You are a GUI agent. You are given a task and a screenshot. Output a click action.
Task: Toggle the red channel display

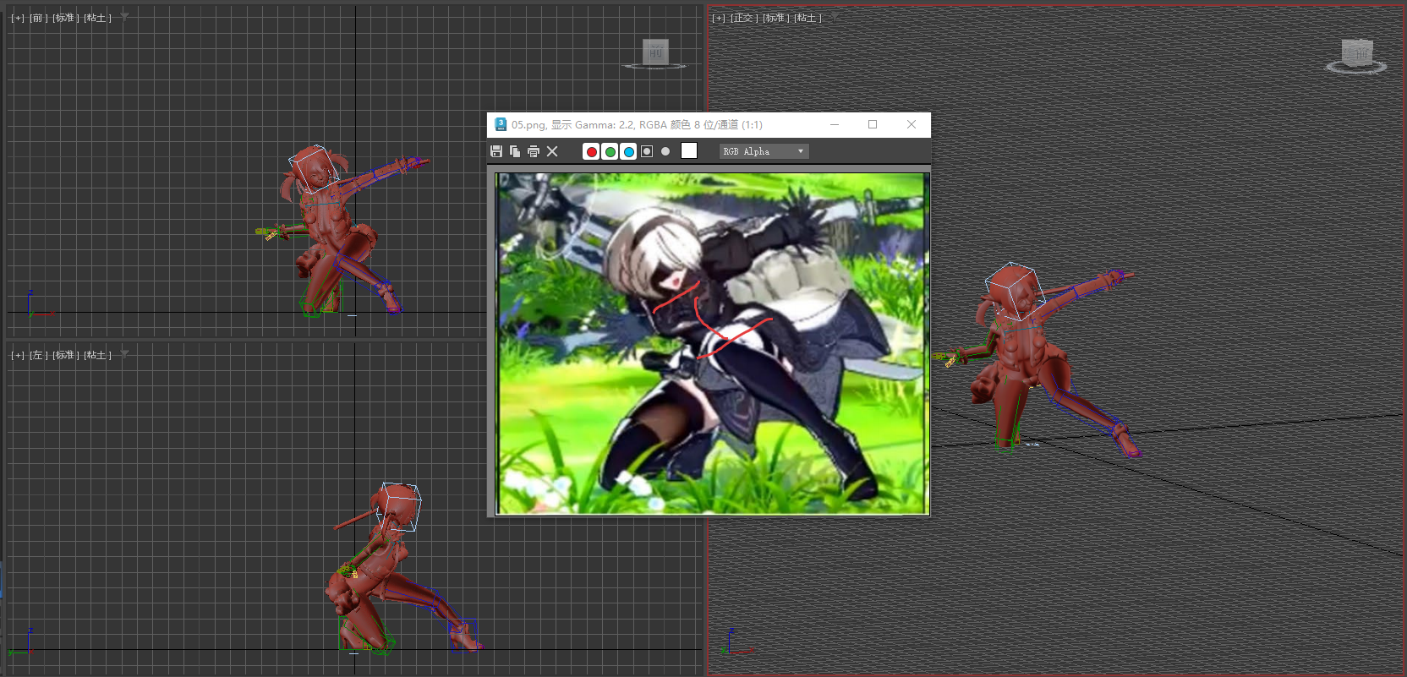[x=591, y=151]
